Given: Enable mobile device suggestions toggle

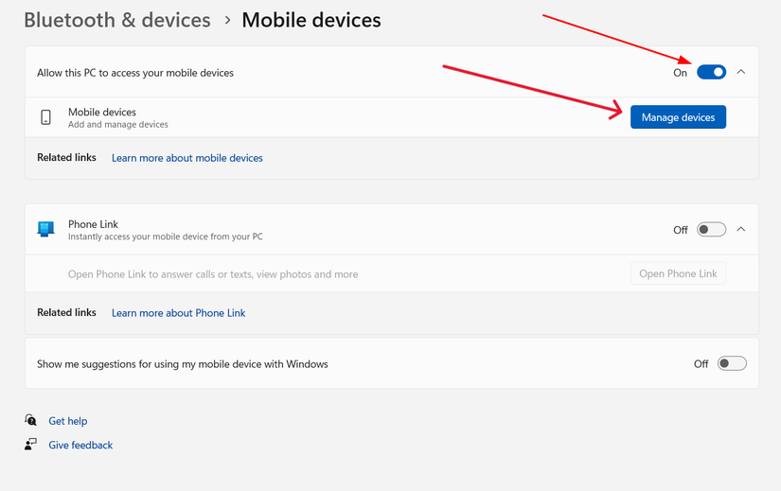Looking at the screenshot, I should (x=732, y=363).
